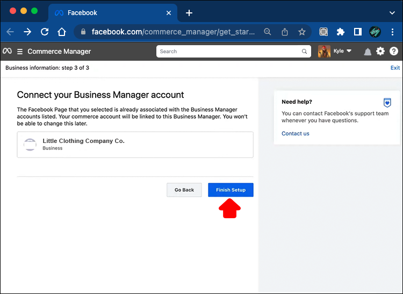Open the notifications bell
Screen dimensions: 403x294
tap(368, 52)
